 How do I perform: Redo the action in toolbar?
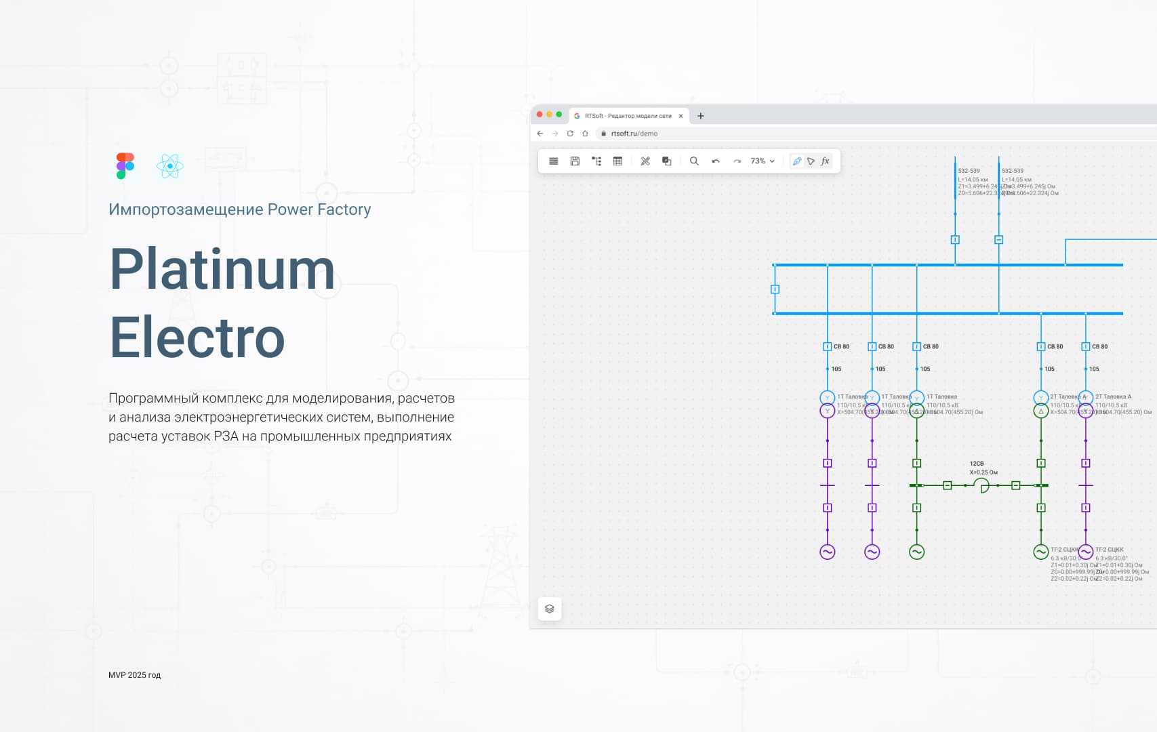coord(737,161)
